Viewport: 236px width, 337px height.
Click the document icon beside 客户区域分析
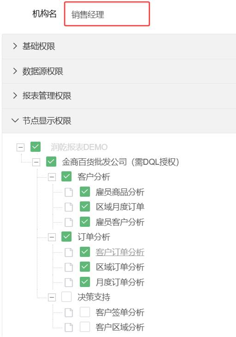[x=69, y=328]
